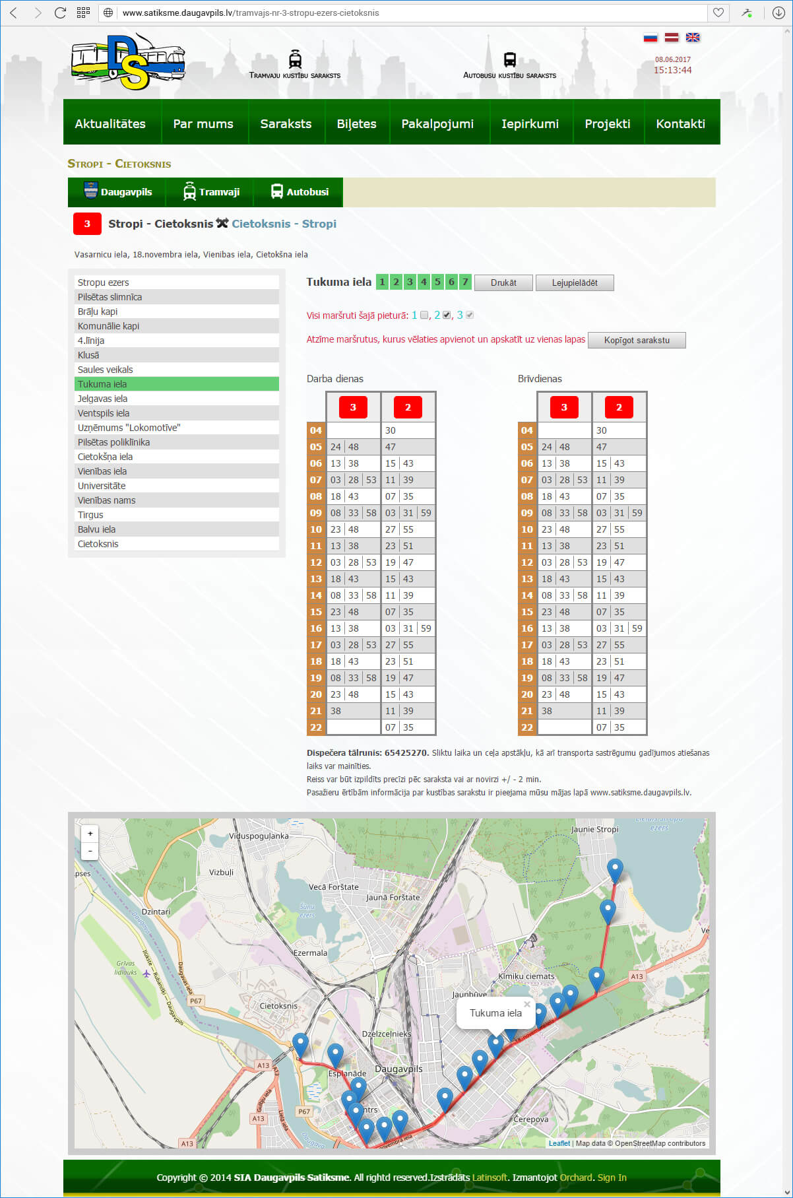This screenshot has height=1198, width=793.
Task: Switch language with British flag
Action: click(693, 38)
